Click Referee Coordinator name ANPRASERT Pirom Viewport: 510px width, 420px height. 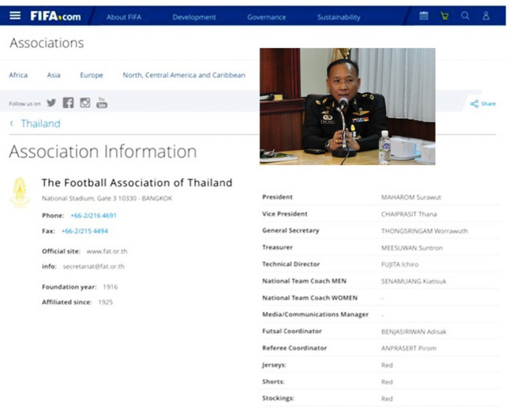tap(408, 348)
